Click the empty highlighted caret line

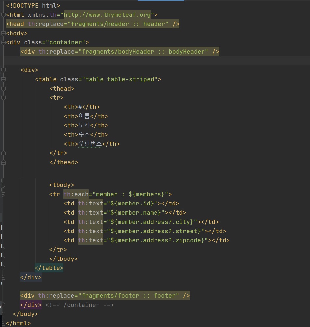click(156, 61)
